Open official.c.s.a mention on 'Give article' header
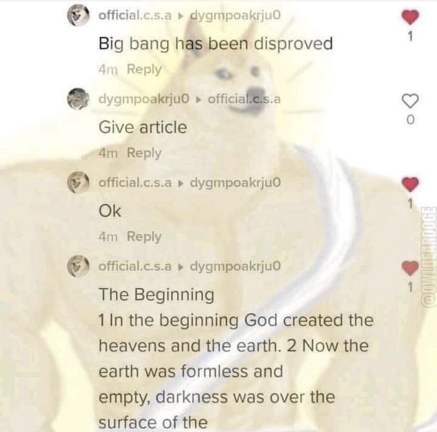 click(244, 99)
